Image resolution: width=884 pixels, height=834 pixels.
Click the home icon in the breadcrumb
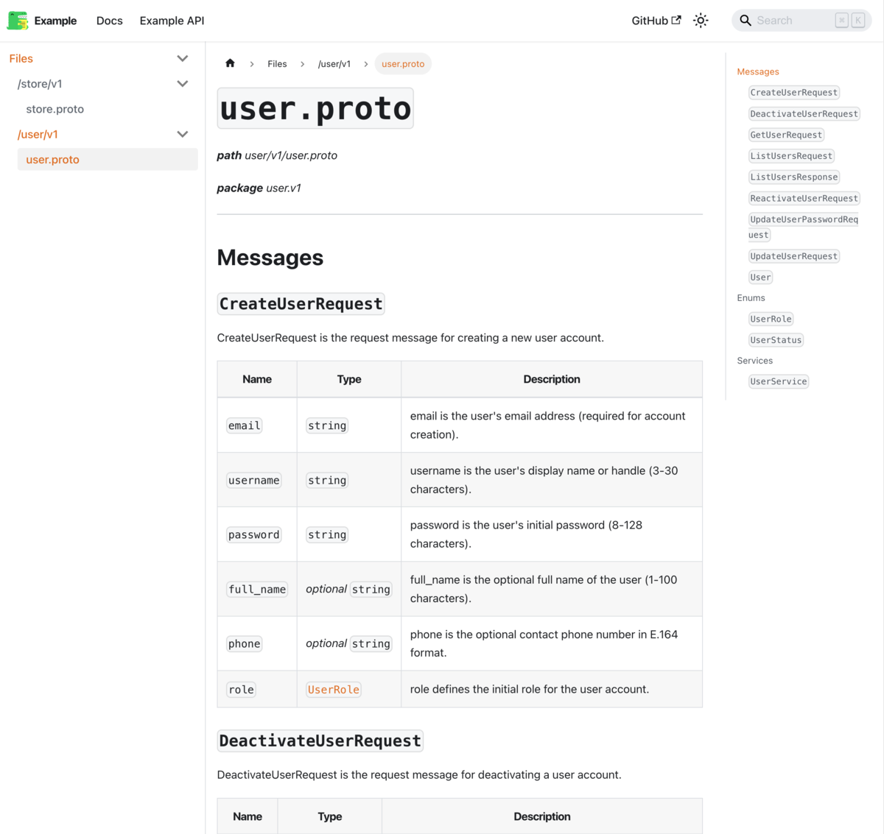230,63
